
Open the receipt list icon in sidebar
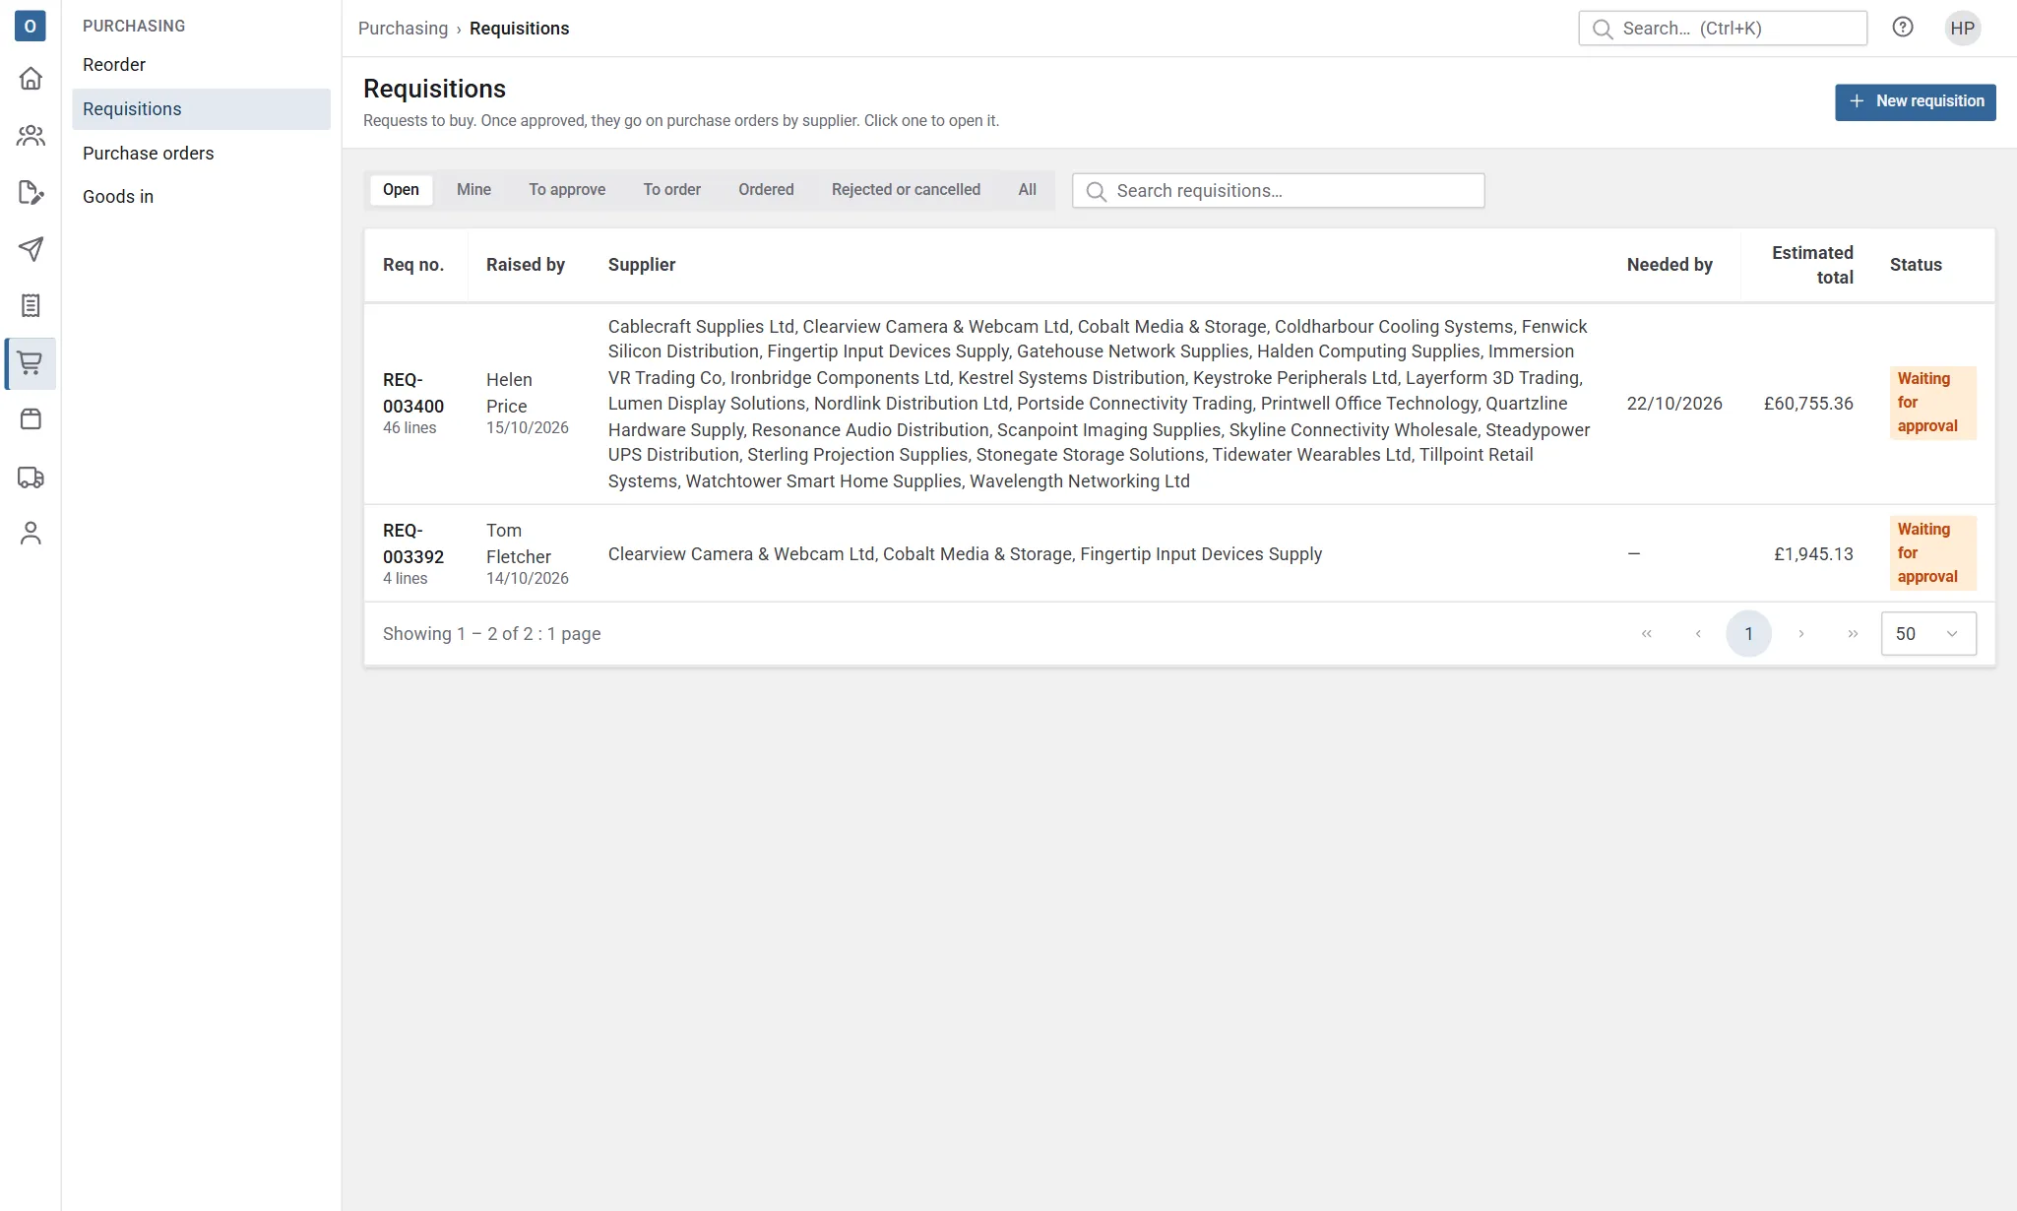tap(31, 306)
